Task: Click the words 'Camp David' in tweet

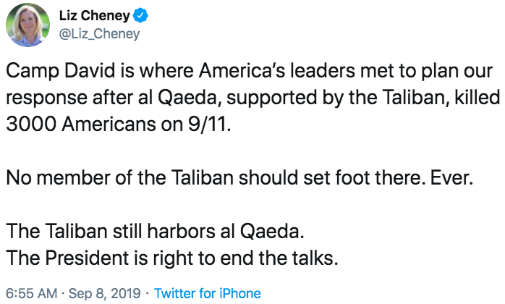Action: click(x=61, y=71)
